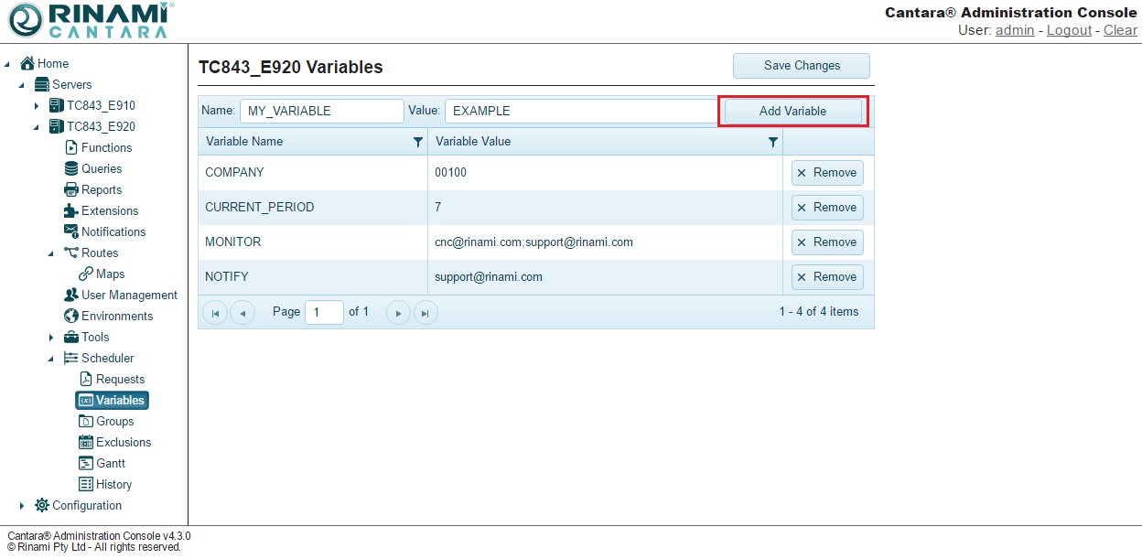The width and height of the screenshot is (1142, 559).
Task: Go to the next page of variables
Action: tap(398, 313)
